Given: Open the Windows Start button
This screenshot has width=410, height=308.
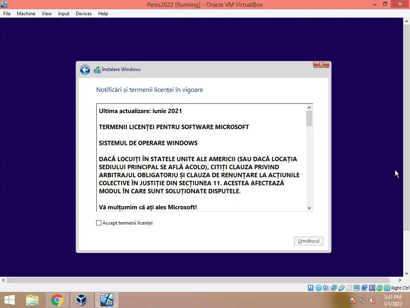Looking at the screenshot, I should 10,300.
